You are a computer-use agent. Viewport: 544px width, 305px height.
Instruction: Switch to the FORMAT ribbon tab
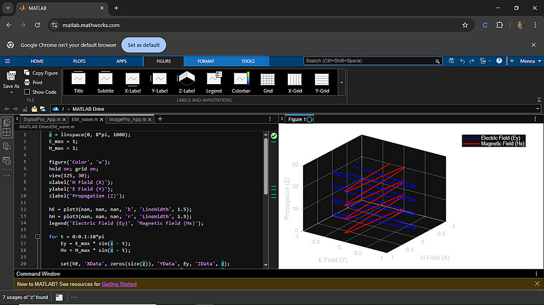(x=206, y=61)
